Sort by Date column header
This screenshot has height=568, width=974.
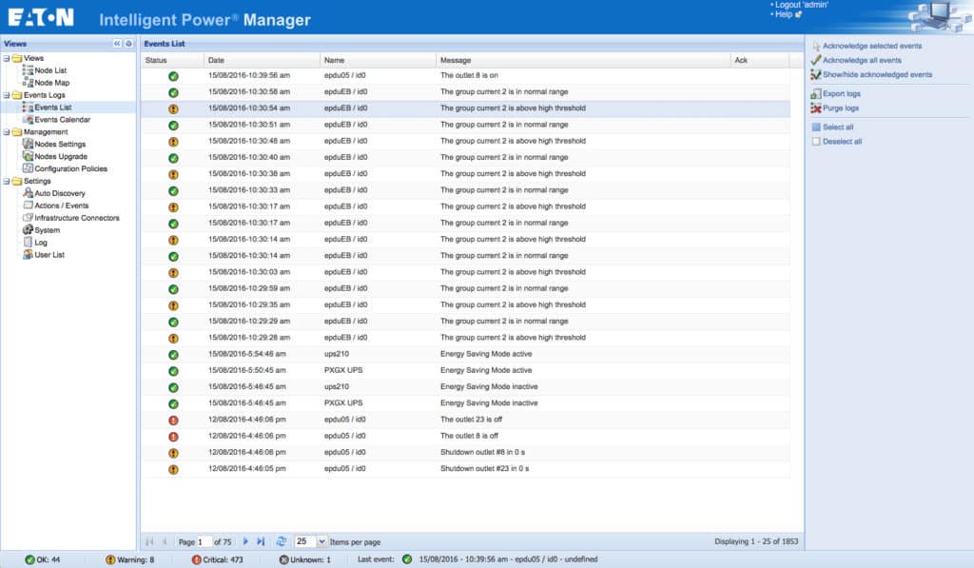point(262,60)
